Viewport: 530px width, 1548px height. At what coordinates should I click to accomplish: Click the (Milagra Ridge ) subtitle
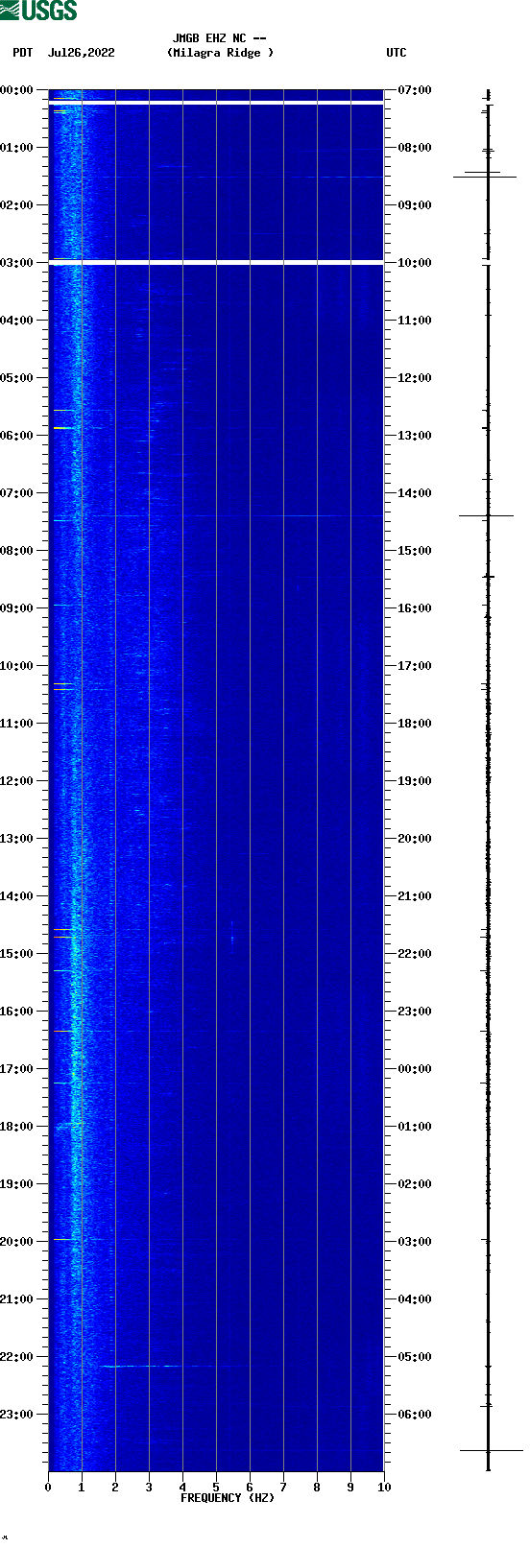click(x=220, y=53)
